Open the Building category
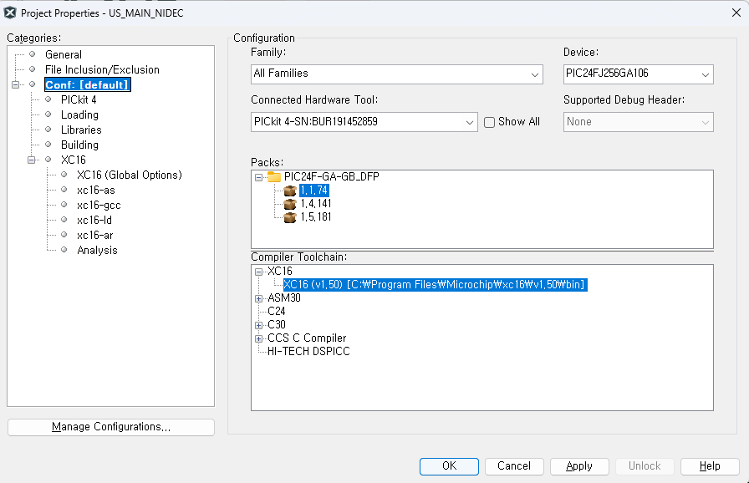The image size is (749, 483). [79, 145]
